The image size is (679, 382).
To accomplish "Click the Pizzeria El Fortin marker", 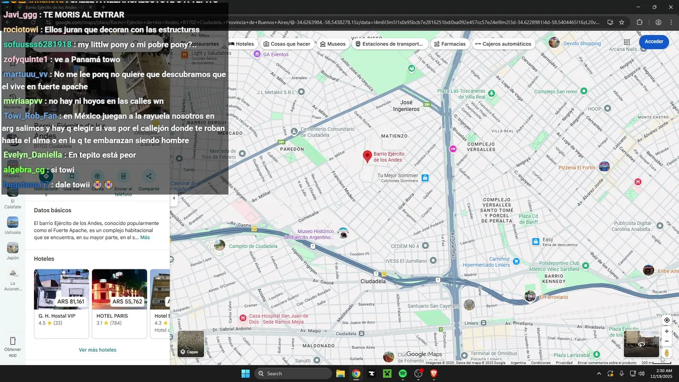I will (x=604, y=167).
